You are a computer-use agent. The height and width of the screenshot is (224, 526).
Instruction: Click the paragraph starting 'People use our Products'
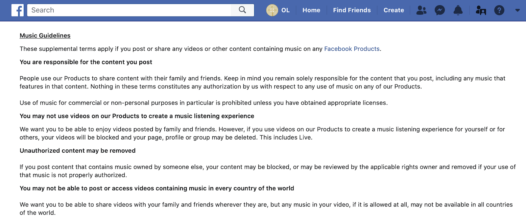pyautogui.click(x=262, y=83)
